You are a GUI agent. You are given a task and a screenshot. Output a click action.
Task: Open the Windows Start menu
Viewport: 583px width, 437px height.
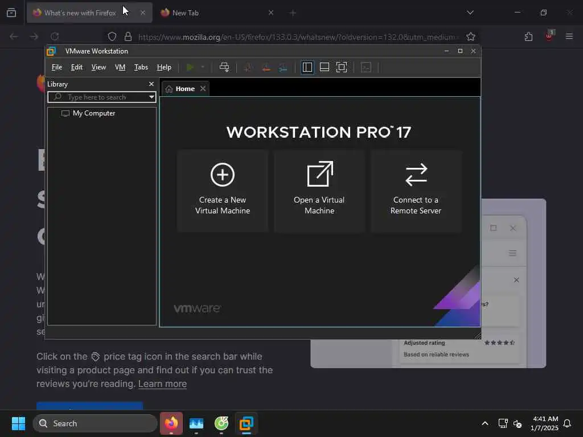click(18, 423)
